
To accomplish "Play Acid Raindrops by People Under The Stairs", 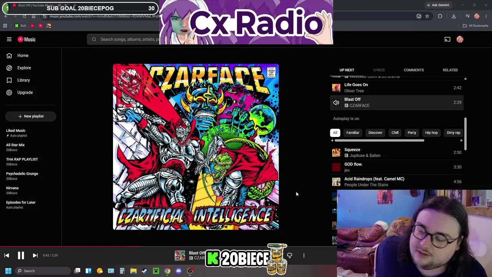I will (x=397, y=182).
